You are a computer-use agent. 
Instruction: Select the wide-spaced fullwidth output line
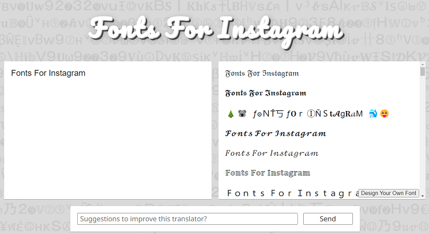[x=293, y=193]
